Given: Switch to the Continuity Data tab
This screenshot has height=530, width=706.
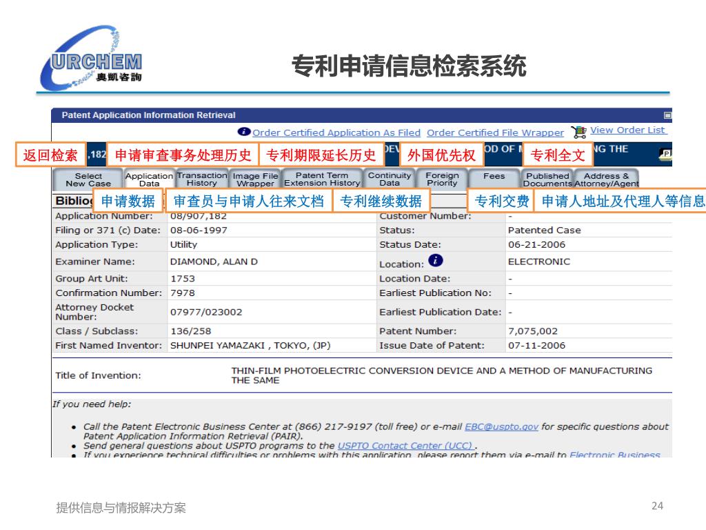Looking at the screenshot, I should click(390, 179).
